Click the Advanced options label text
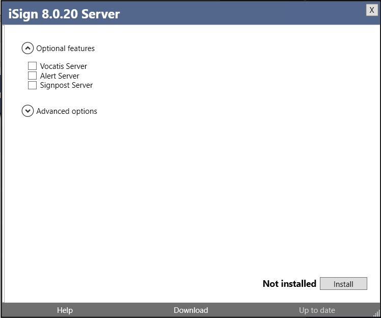 coord(67,111)
